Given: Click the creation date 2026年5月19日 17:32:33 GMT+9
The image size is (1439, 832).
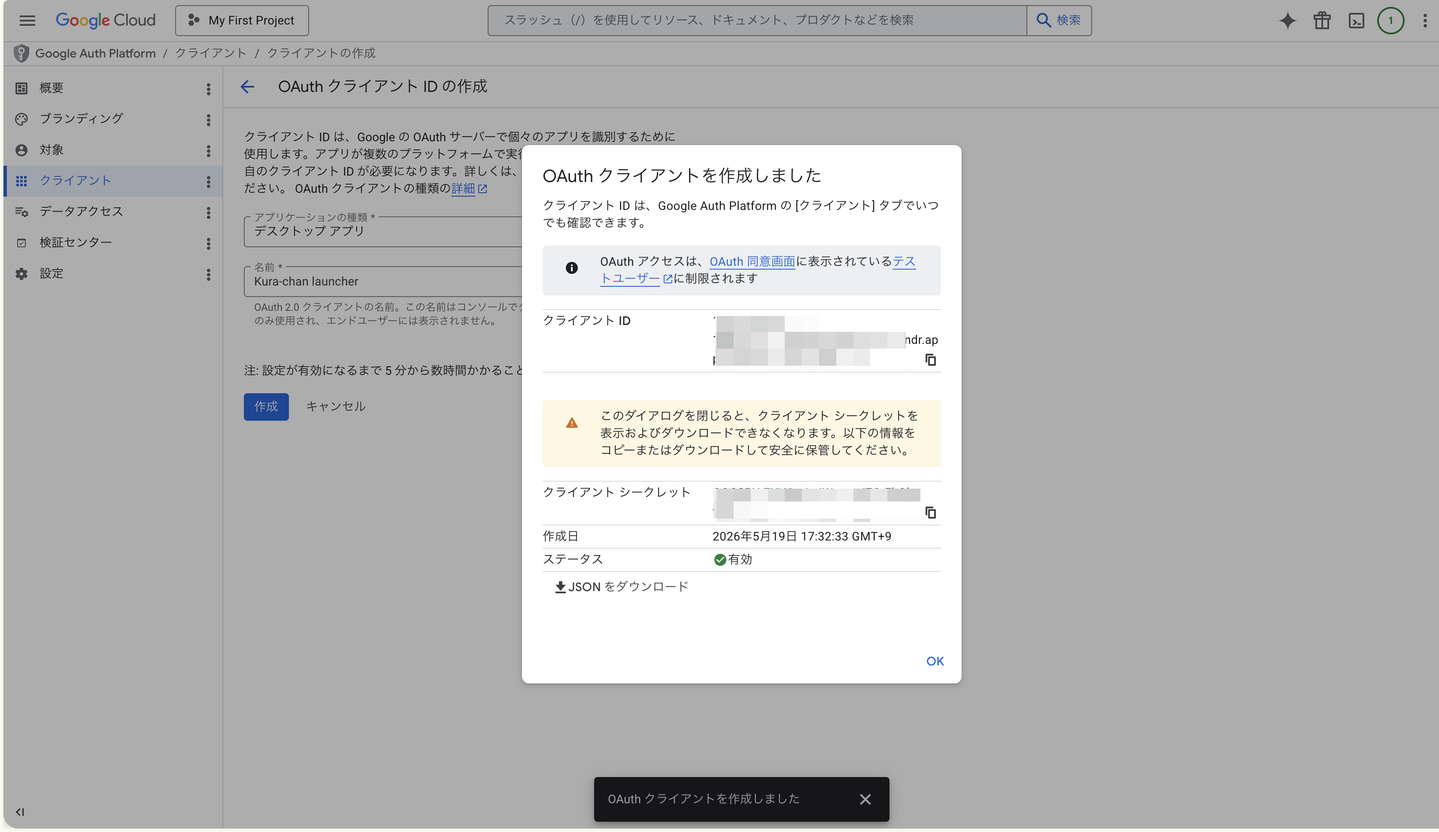Looking at the screenshot, I should click(802, 536).
